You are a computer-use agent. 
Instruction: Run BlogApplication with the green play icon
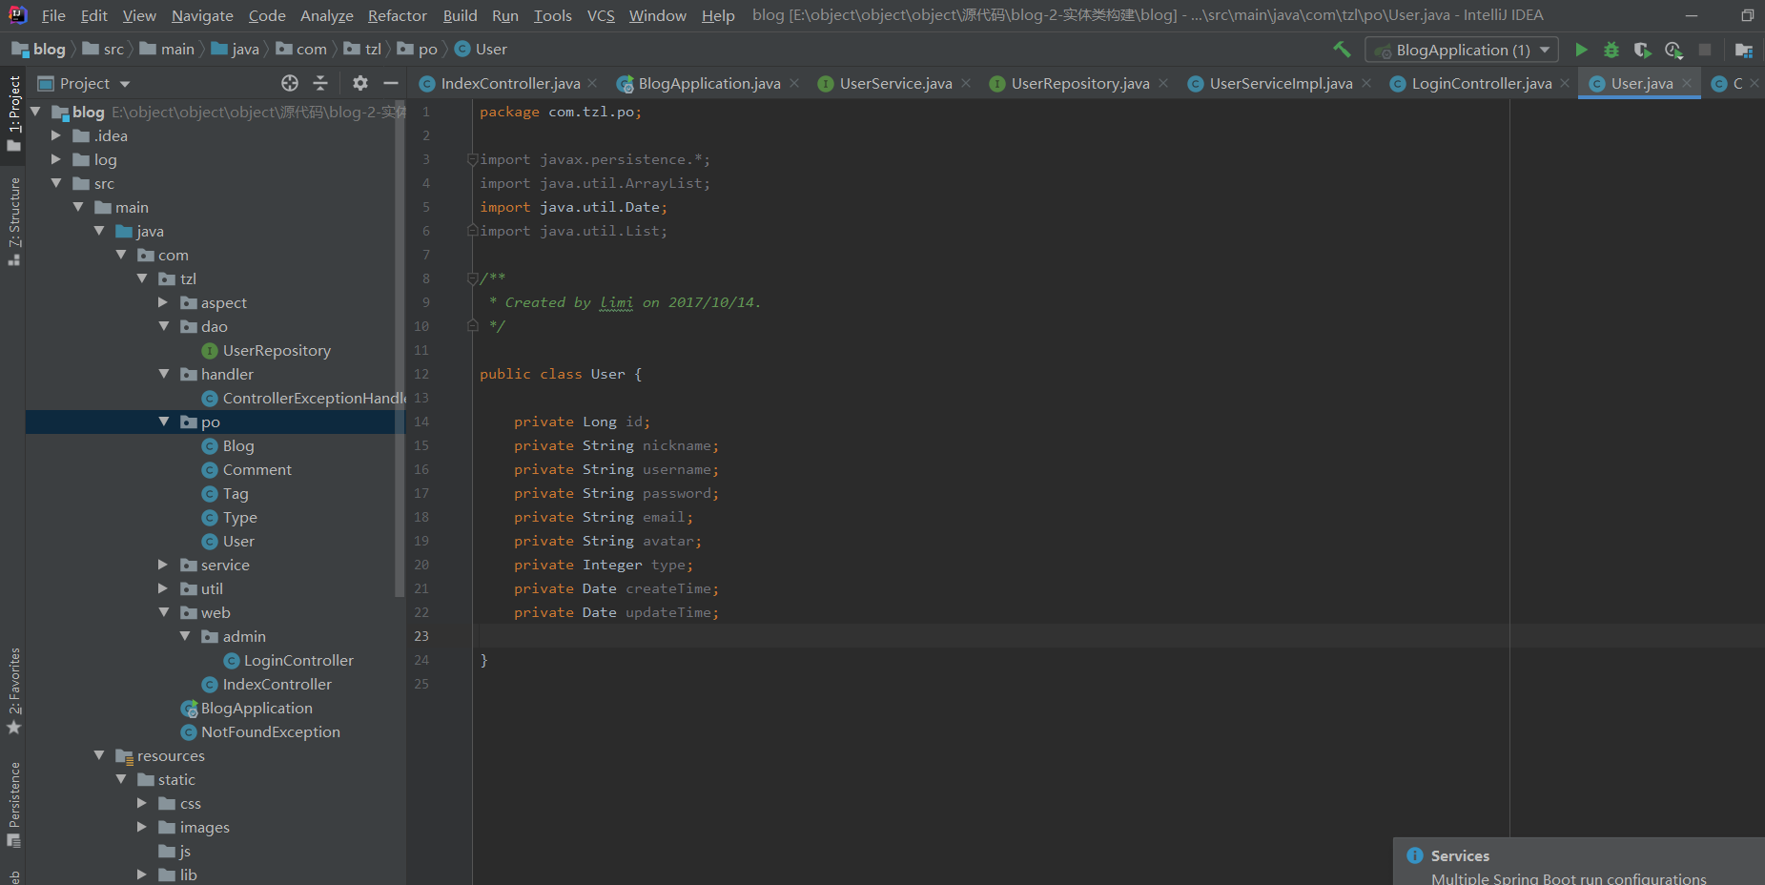tap(1581, 50)
